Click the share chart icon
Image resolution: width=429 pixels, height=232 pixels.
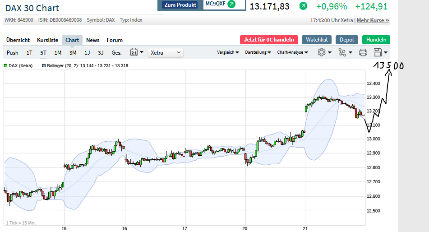pyautogui.click(x=342, y=52)
